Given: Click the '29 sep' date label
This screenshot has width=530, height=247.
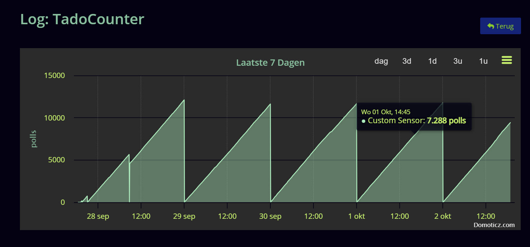Looking at the screenshot, I should (x=184, y=216).
